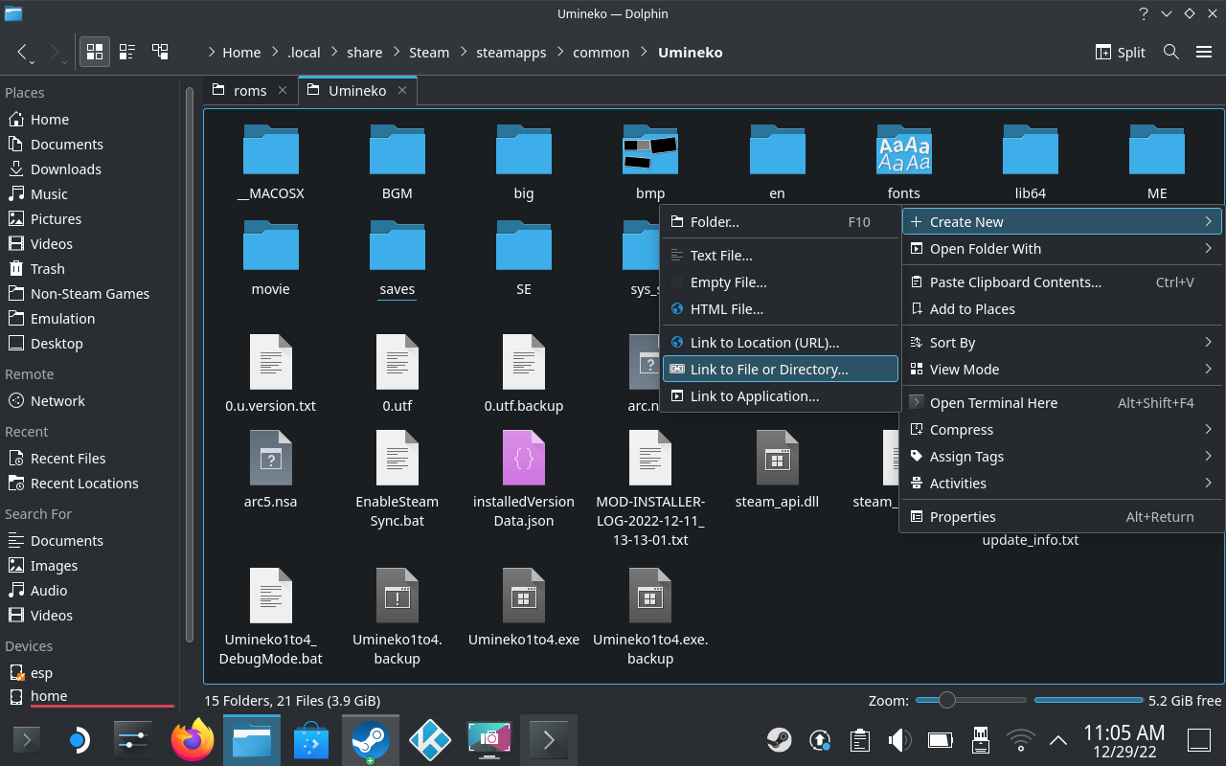Select the installedVersionData.json file

point(524,480)
